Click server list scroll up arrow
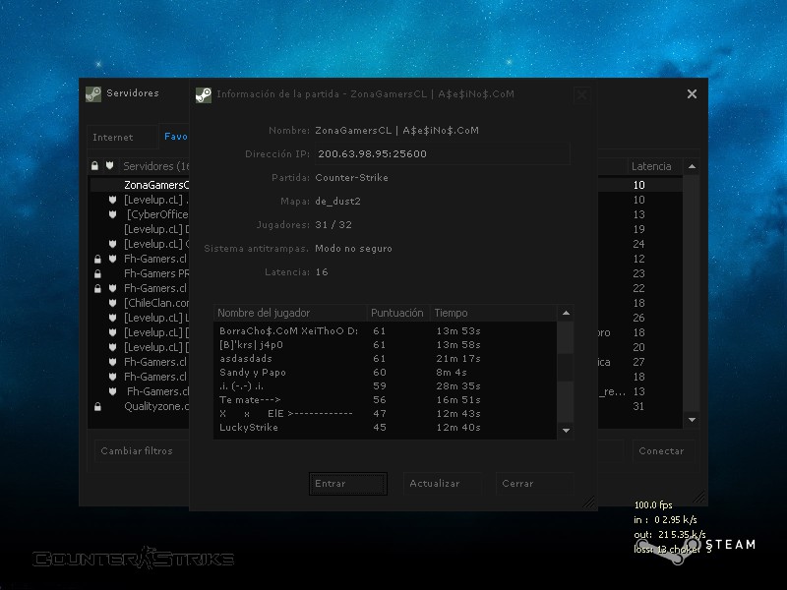The height and width of the screenshot is (590, 787). tap(692, 166)
